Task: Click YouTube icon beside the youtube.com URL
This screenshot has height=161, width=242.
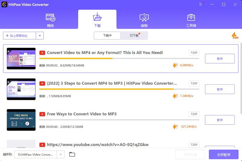Action: pos(42,145)
